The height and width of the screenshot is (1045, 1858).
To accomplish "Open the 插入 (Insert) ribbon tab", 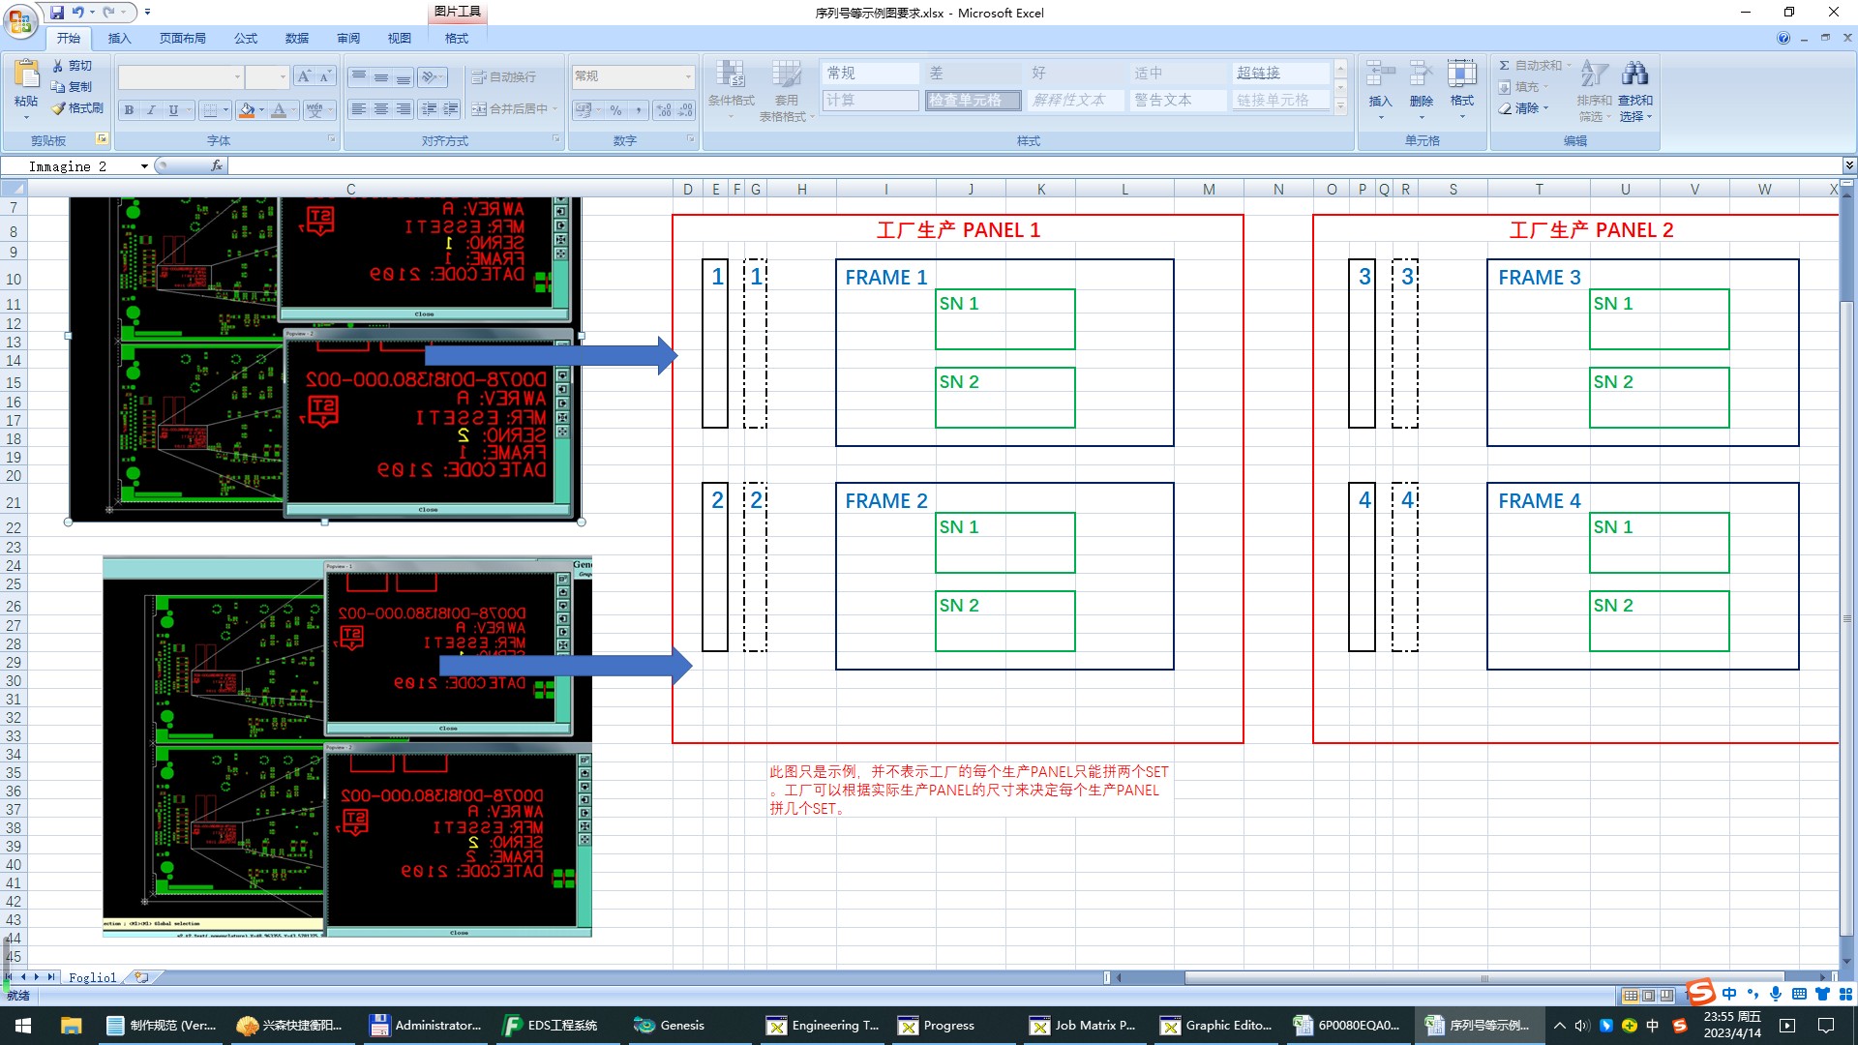I will [x=119, y=39].
